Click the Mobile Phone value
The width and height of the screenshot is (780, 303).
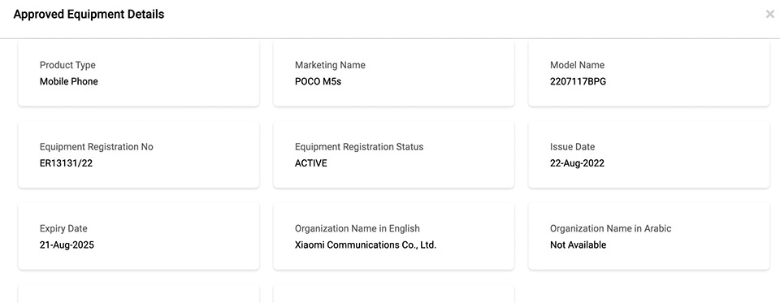(x=68, y=81)
